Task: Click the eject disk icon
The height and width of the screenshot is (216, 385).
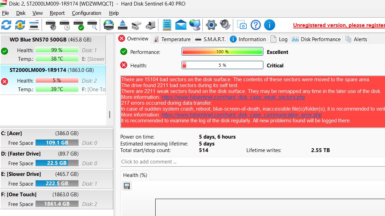Action: (123, 25)
